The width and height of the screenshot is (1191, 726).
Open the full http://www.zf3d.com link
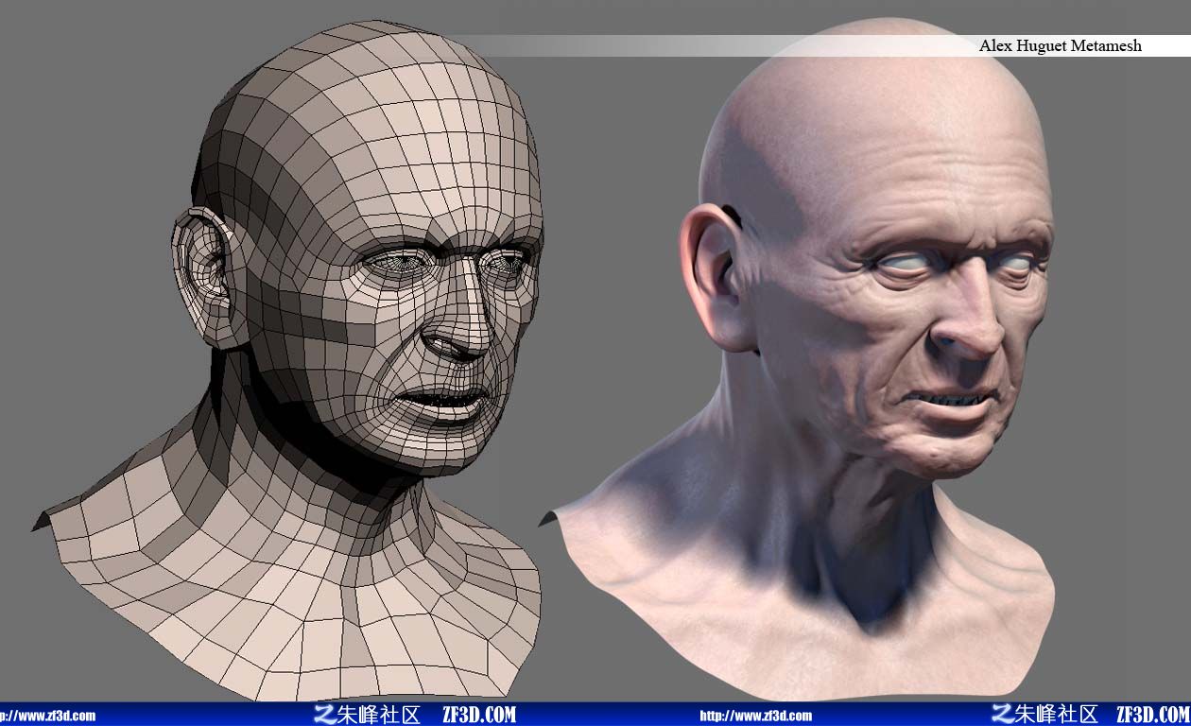point(755,716)
